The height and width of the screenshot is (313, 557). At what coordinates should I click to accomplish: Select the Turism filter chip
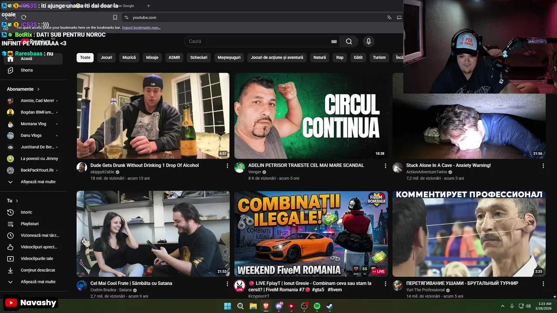(x=379, y=57)
